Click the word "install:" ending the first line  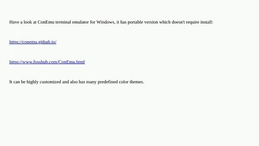point(207,22)
